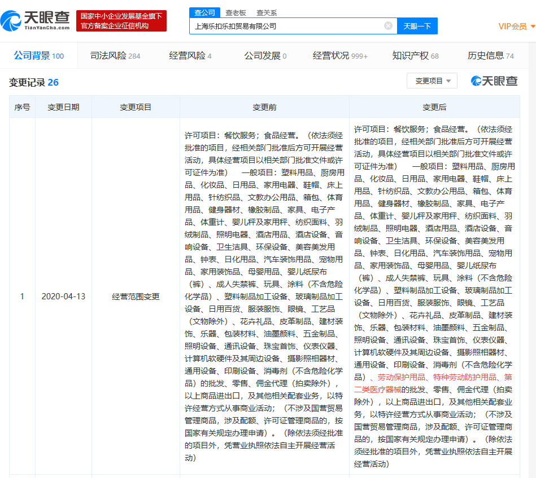Expand the VIP会员 dropdown arrow

point(533,26)
